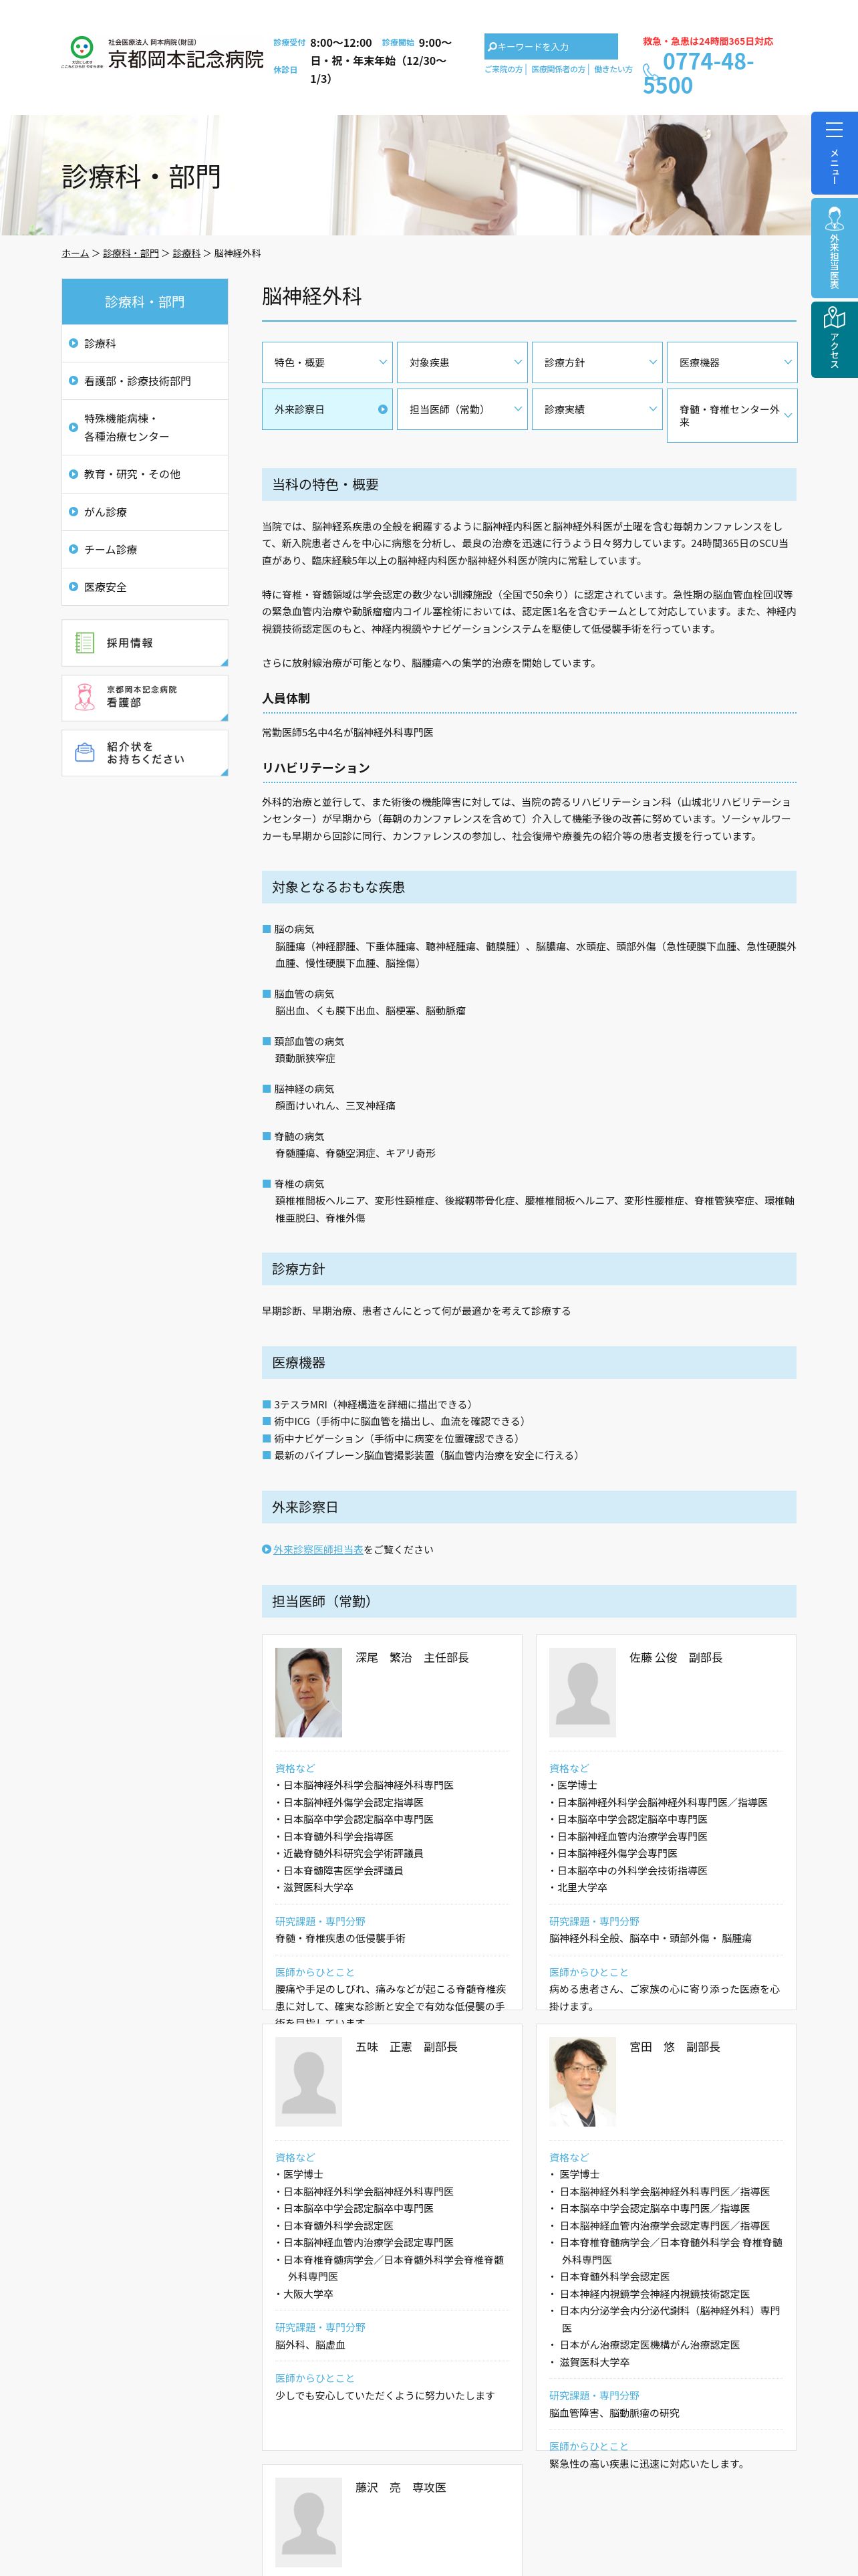Viewport: 858px width, 2576px height.
Task: Click the 診療科 breadcrumb link
Action: 187,254
